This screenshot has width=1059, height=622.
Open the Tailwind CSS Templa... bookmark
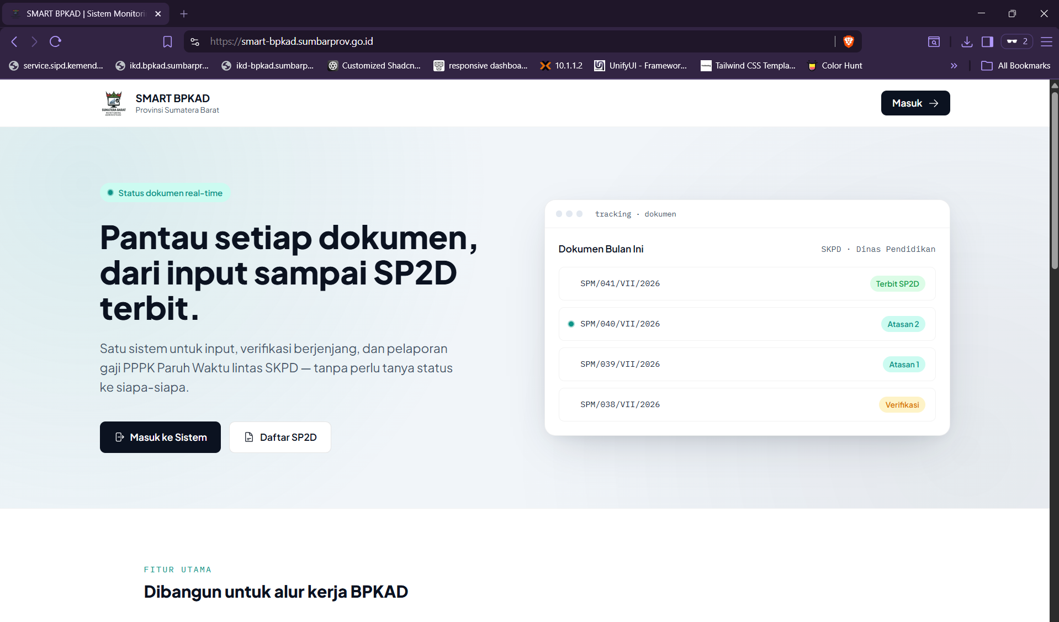tap(748, 66)
